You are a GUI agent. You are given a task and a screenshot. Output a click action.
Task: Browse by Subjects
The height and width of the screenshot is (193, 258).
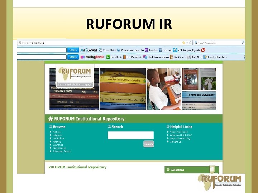point(57,135)
